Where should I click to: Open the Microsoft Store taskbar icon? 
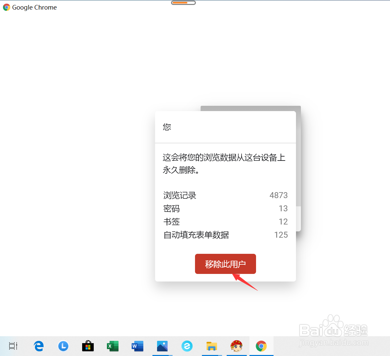click(88, 346)
